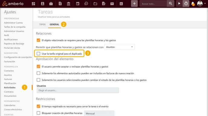
Task: Click the search magnifier icon
Action: pyautogui.click(x=171, y=4)
